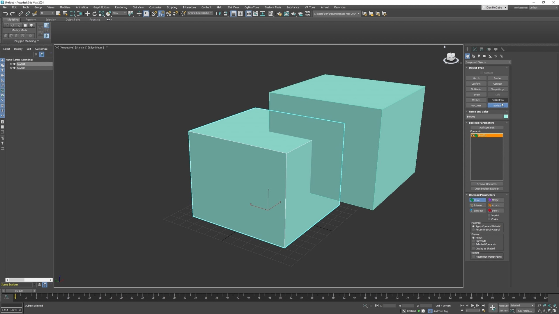This screenshot has height=314, width=559.
Task: Expand the Polygon Modeling dropdown
Action: 26,41
